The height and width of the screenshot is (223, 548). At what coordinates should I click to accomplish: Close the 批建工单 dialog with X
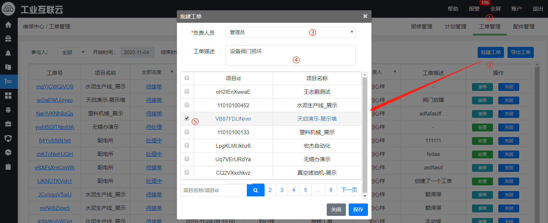pos(365,16)
